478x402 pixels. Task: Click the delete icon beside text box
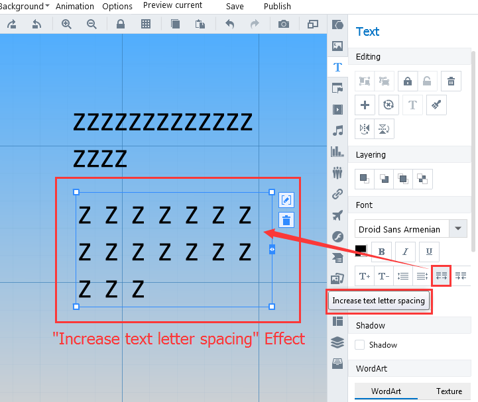(x=286, y=221)
